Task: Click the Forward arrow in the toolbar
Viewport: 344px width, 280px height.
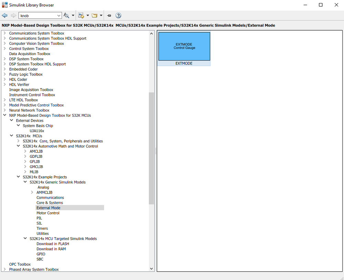Action: point(13,15)
